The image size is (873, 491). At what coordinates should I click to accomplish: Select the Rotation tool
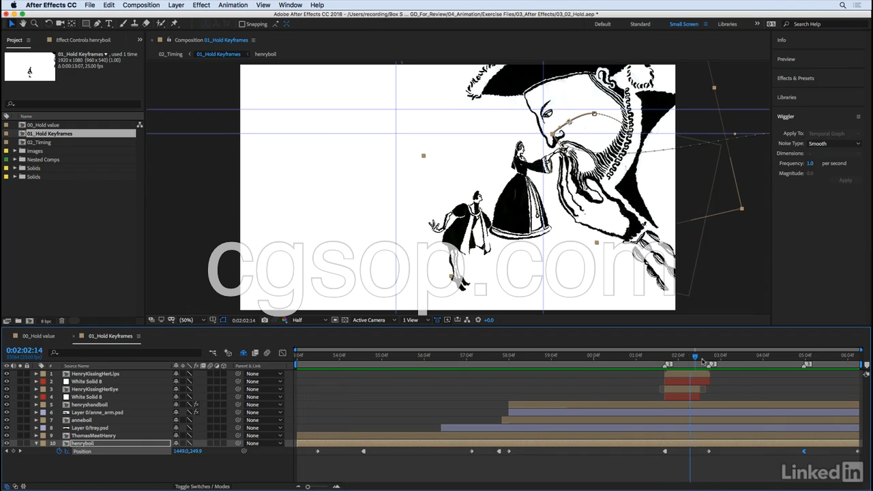tap(48, 24)
